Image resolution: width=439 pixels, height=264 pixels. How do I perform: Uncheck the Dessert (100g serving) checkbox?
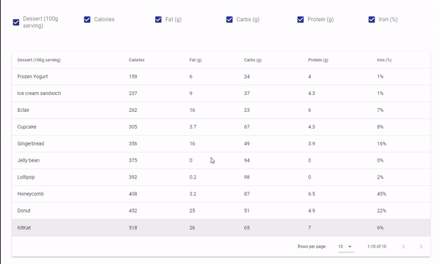tap(16, 22)
